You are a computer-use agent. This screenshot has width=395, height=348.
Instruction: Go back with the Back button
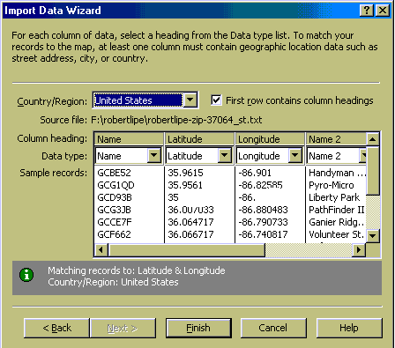click(x=56, y=328)
